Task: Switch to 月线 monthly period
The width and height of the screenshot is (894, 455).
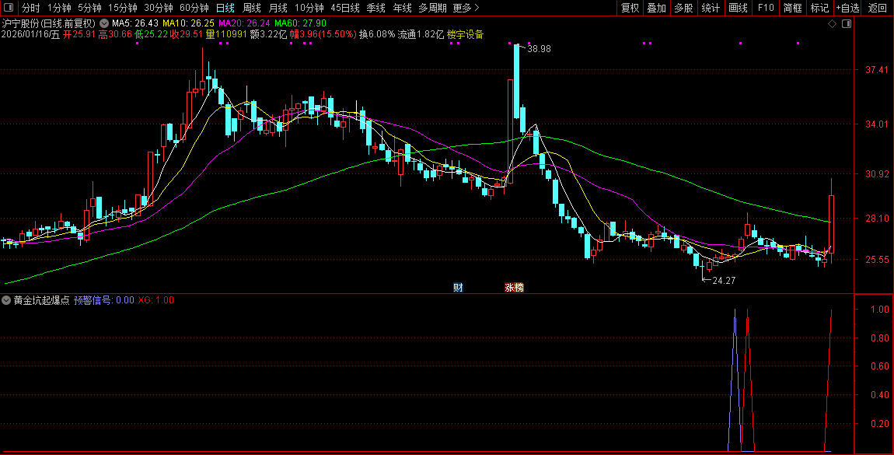Action: point(278,8)
